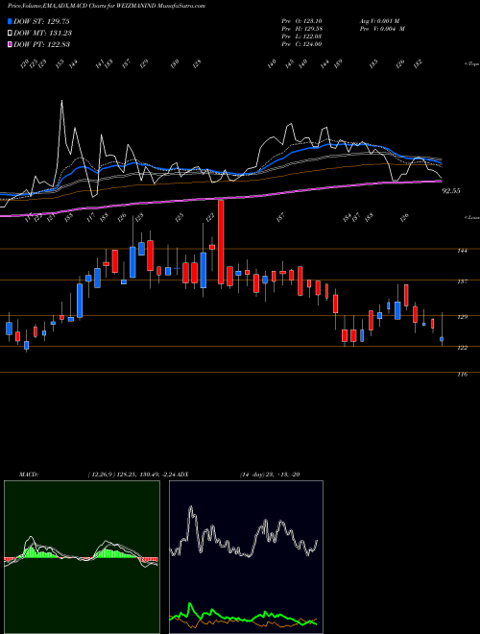Click the tallest red candlestick

click(221, 242)
